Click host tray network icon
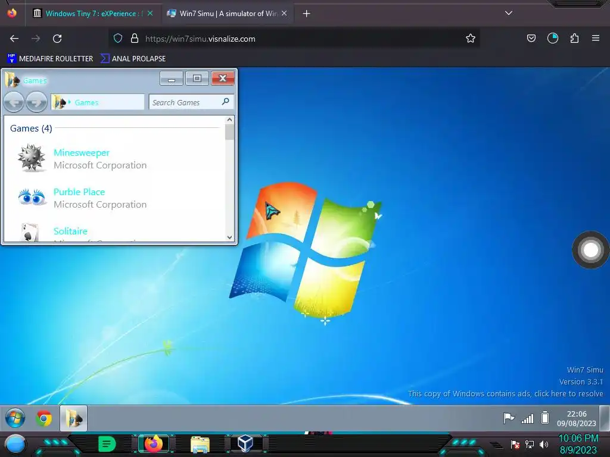The width and height of the screenshot is (610, 457). [x=530, y=444]
